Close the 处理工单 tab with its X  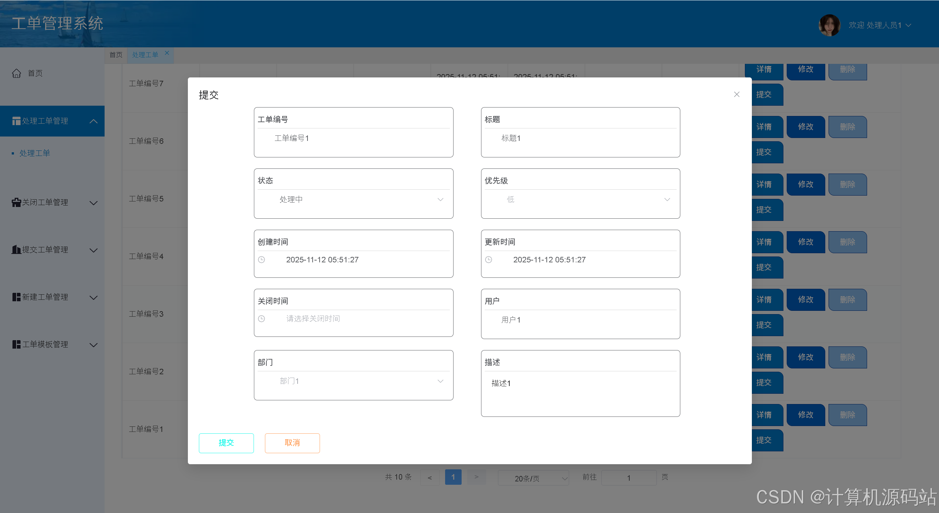167,53
